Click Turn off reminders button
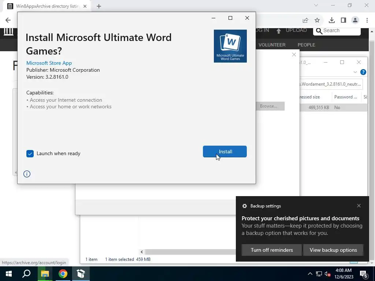The width and height of the screenshot is (375, 281). click(272, 250)
